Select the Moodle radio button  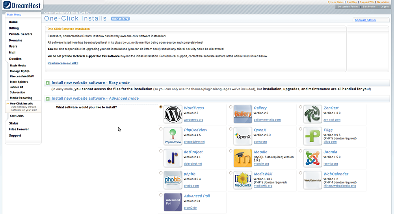click(x=230, y=151)
